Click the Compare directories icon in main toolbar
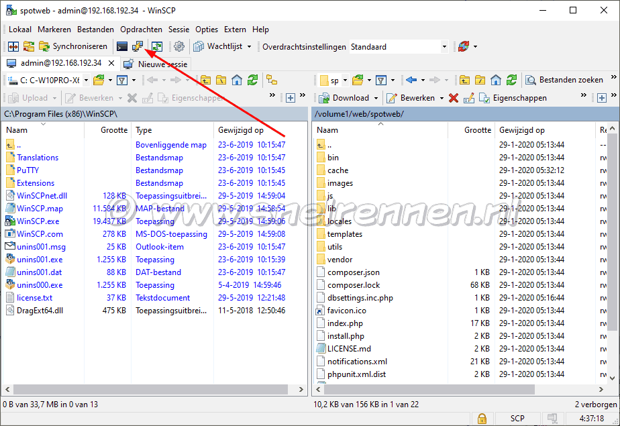Image resolution: width=620 pixels, height=426 pixels. (13, 47)
